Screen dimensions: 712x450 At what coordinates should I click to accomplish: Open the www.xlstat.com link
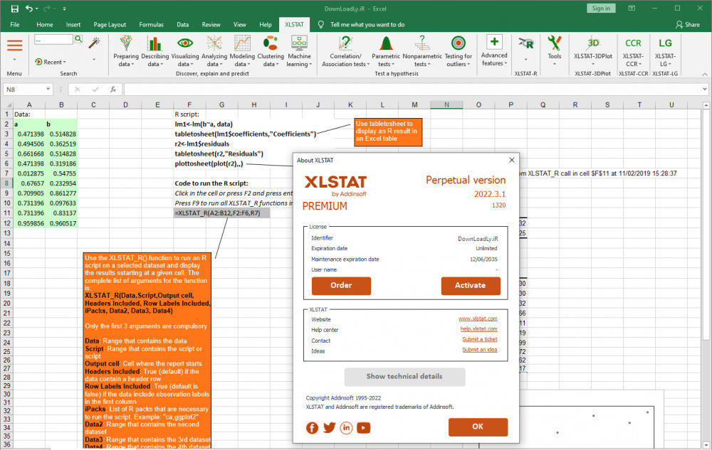tap(478, 318)
